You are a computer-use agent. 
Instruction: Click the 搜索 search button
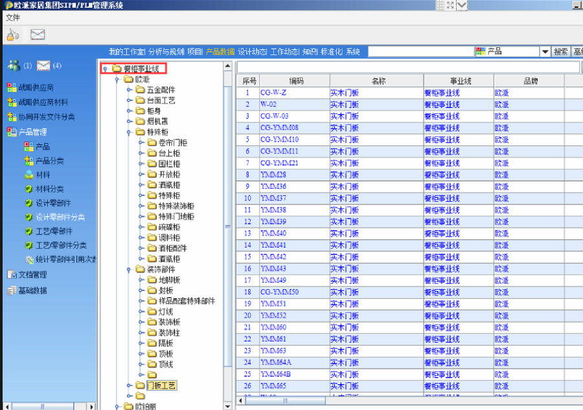pos(561,52)
